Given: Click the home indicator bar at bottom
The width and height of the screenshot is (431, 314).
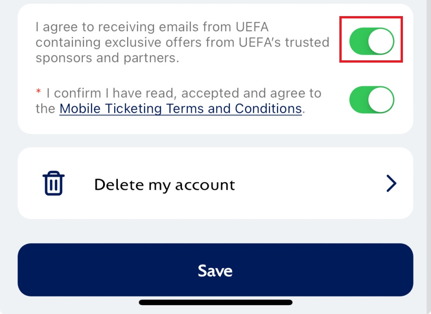Looking at the screenshot, I should (215, 302).
